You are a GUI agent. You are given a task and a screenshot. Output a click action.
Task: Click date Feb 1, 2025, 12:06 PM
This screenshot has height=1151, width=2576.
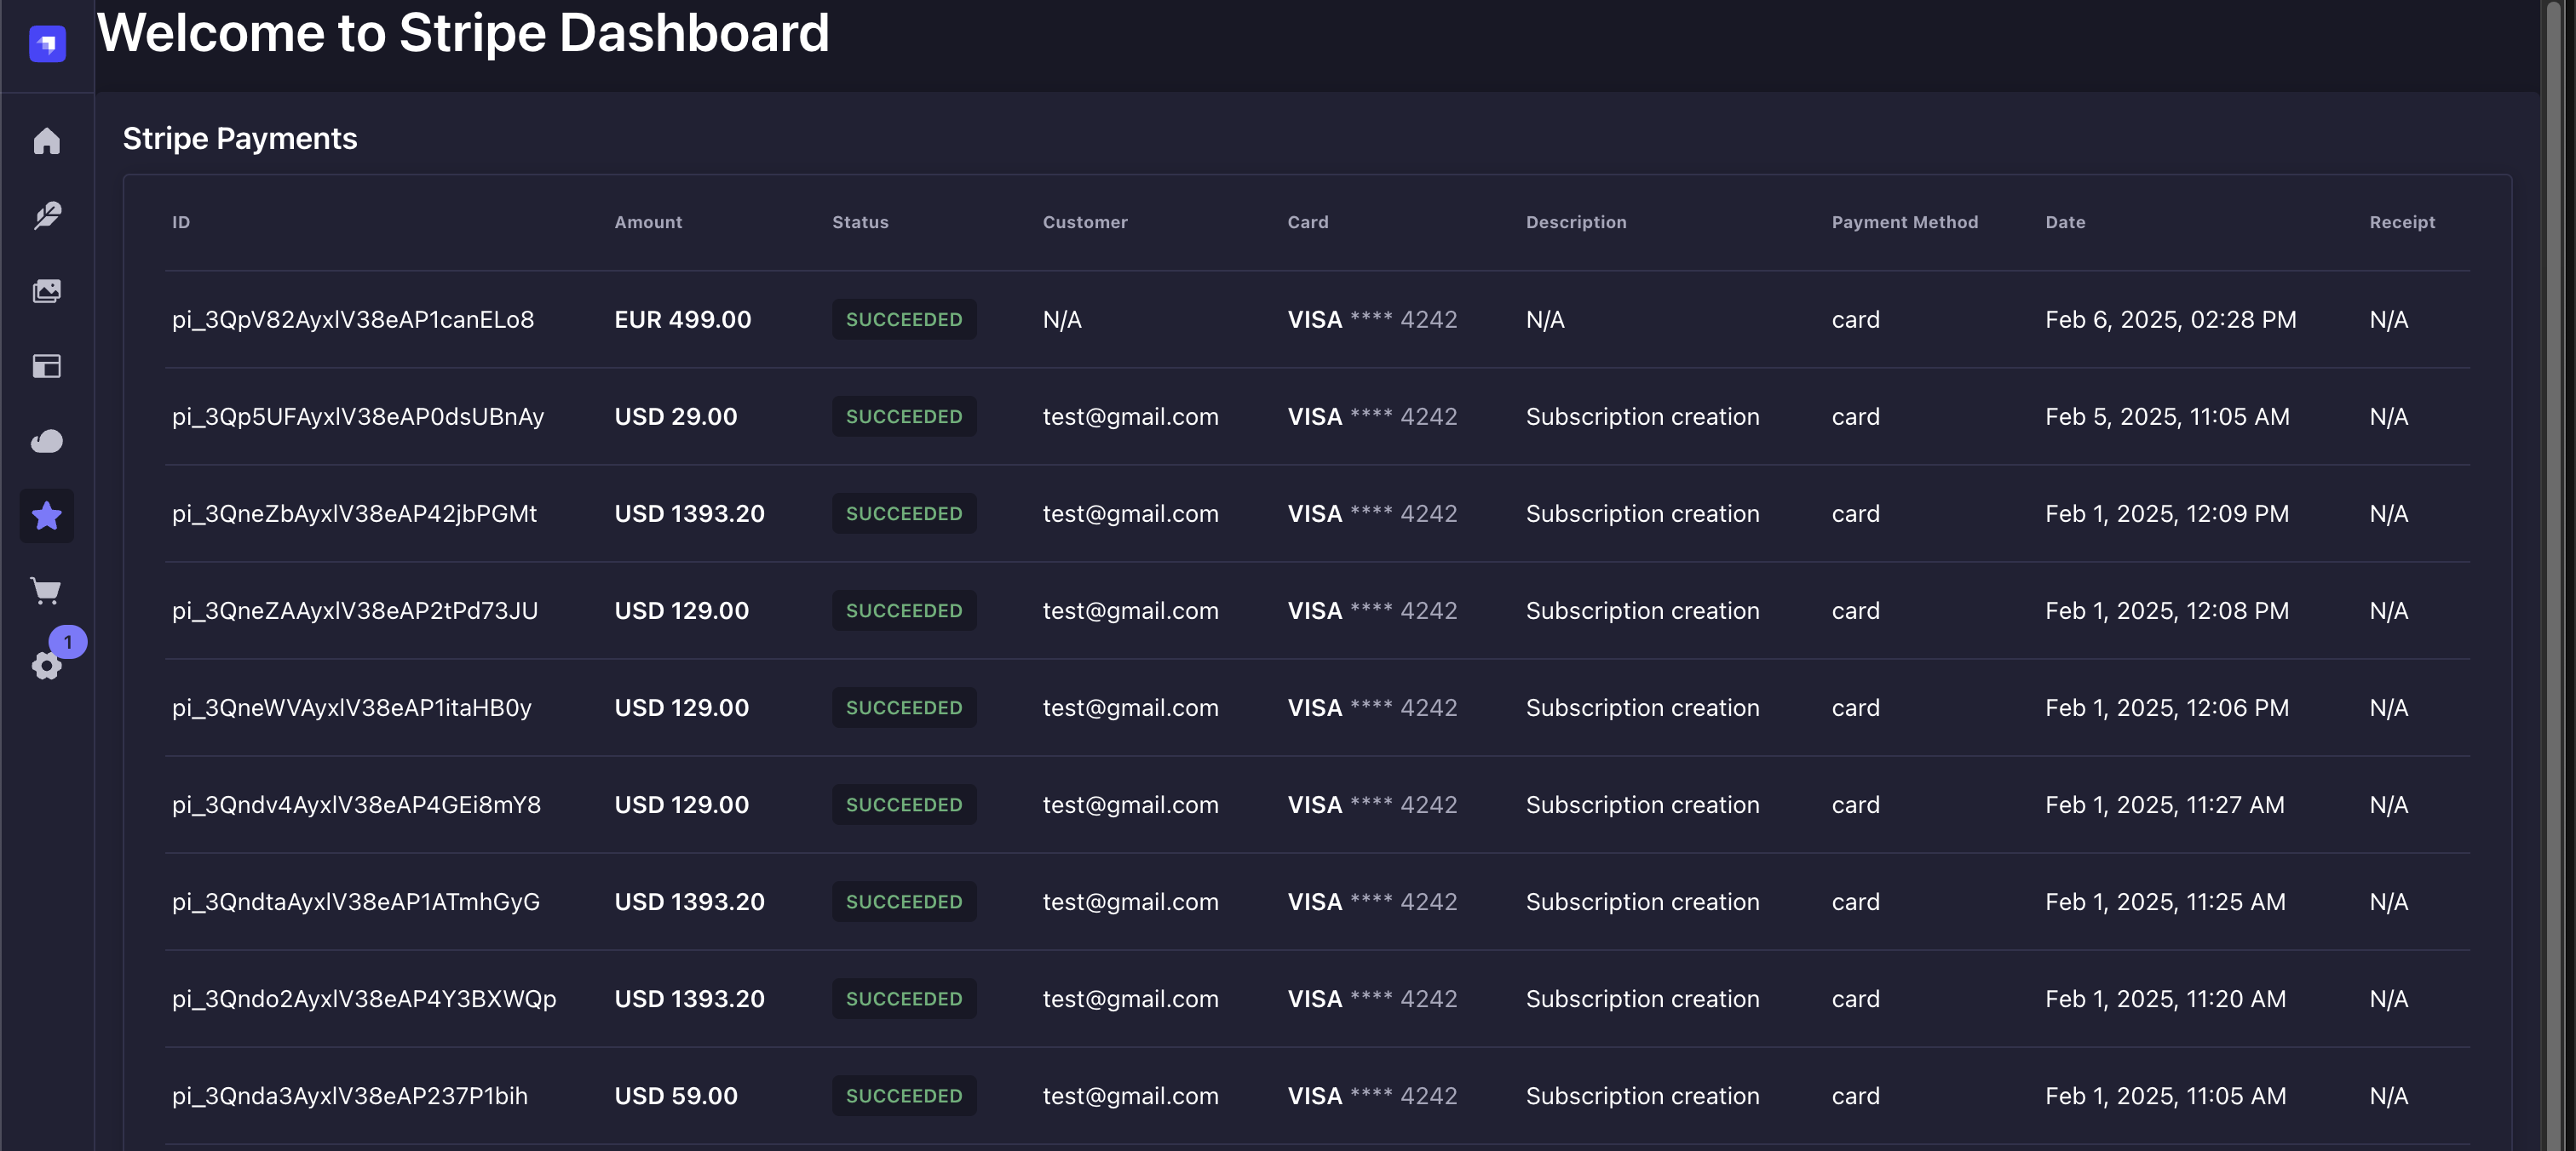tap(2167, 707)
